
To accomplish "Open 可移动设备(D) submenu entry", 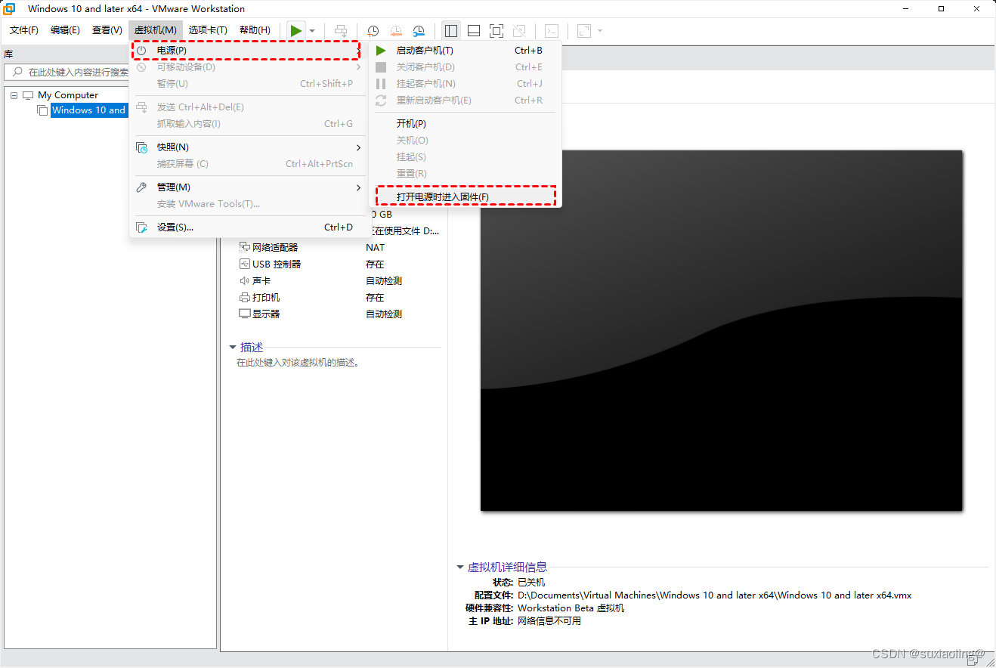I will coord(246,66).
